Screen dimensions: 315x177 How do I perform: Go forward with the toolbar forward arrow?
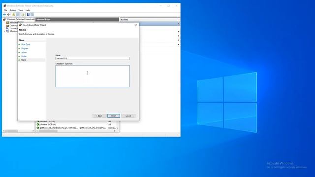point(8,15)
